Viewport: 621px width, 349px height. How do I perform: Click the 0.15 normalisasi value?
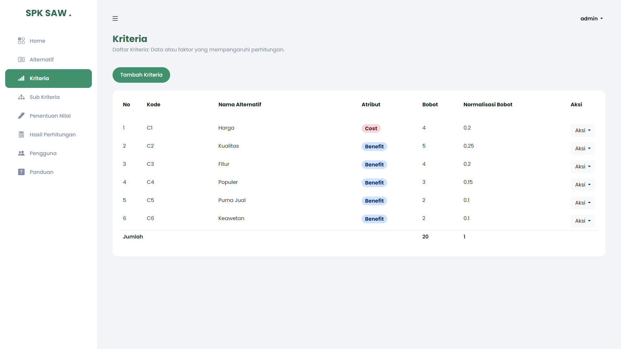[468, 182]
